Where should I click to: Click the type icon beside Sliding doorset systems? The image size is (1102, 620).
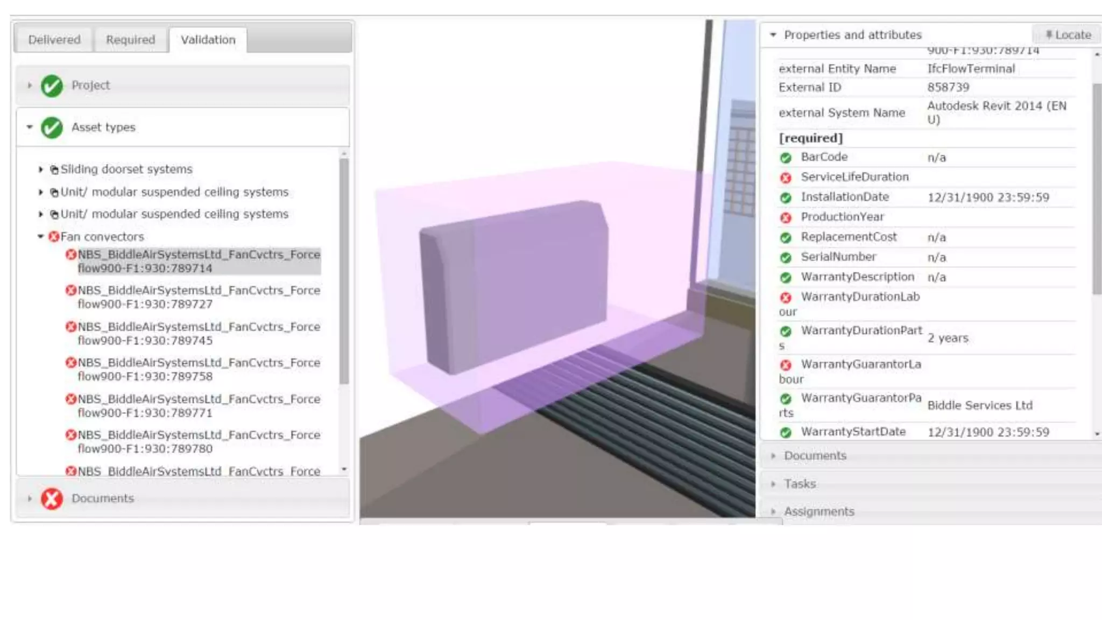[54, 170]
